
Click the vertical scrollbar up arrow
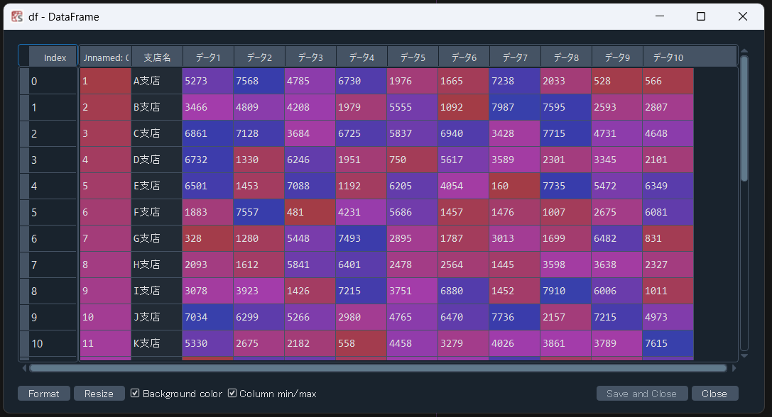[x=744, y=51]
